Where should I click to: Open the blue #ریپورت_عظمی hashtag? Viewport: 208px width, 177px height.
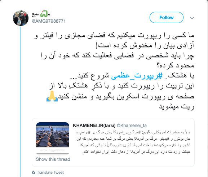(137, 76)
